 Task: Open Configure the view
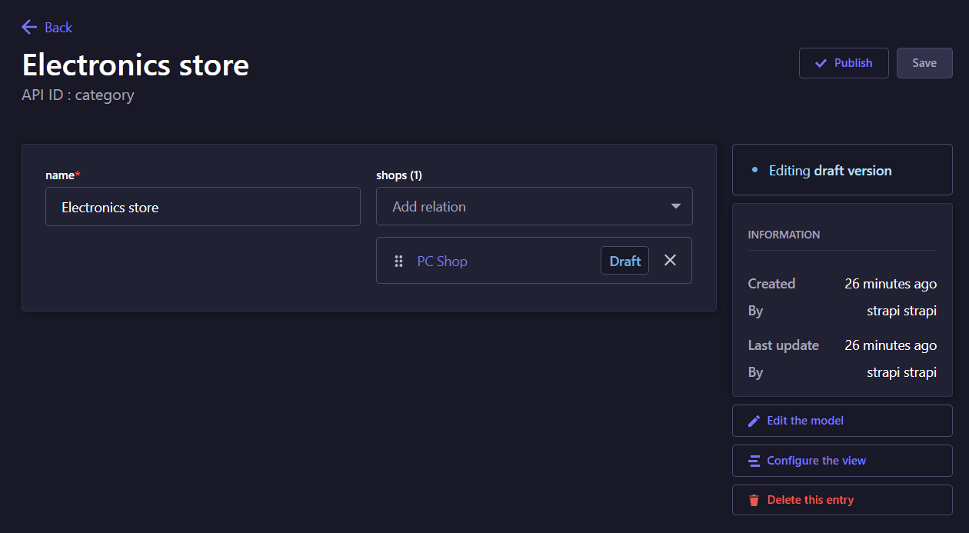click(x=816, y=461)
